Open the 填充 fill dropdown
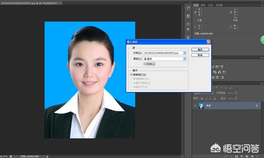Viewport: 264px width, 158px height. [x=236, y=98]
